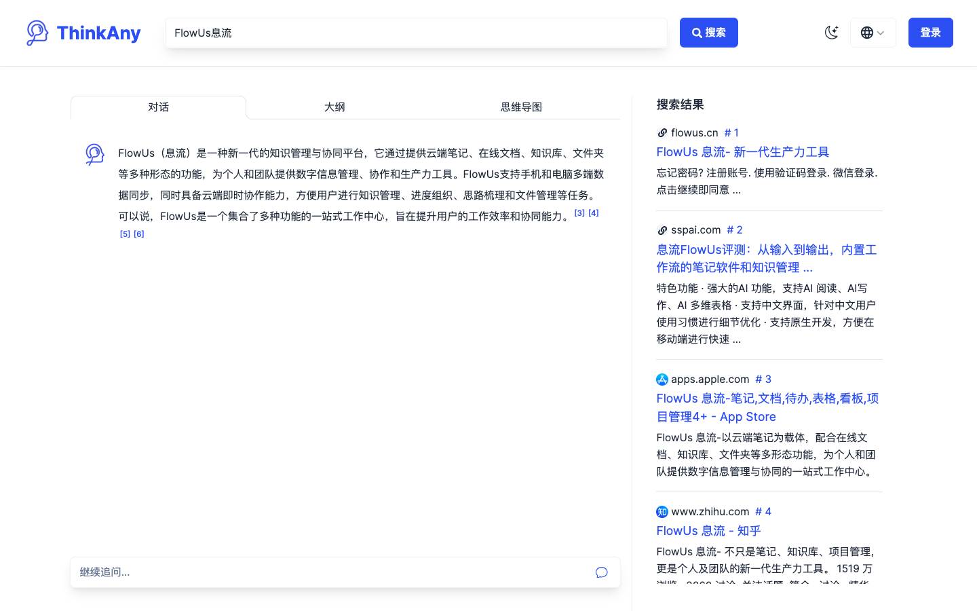Viewport: 977px width, 611px height.
Task: Click the globe language icon
Action: click(867, 32)
